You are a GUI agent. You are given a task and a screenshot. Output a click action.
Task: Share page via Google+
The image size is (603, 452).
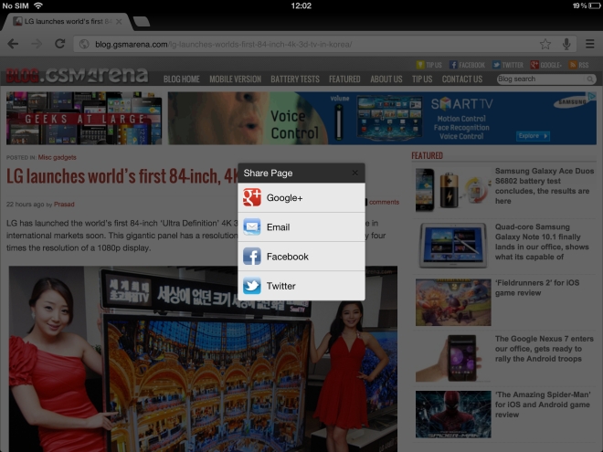[x=301, y=198]
